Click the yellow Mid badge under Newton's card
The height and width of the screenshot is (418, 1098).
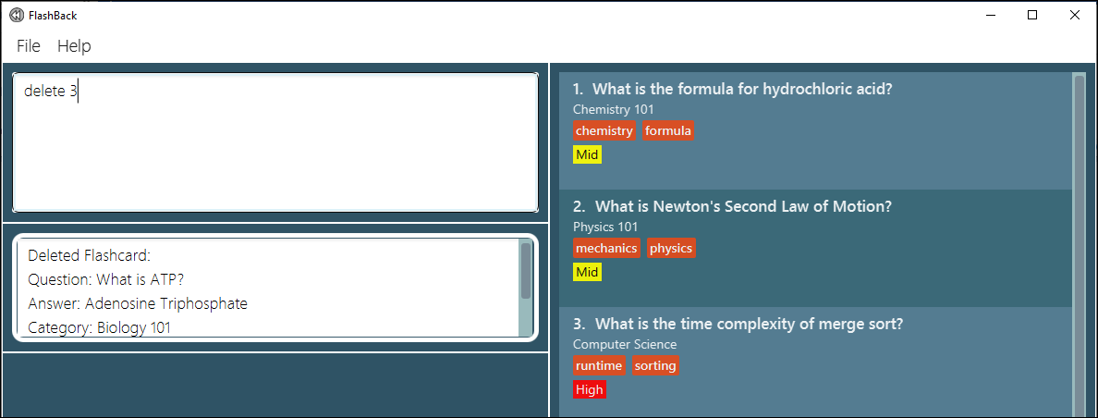pyautogui.click(x=588, y=272)
